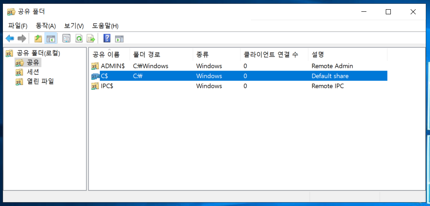The image size is (430, 206).
Task: Sort by the 폴더 경로 column header
Action: point(161,54)
